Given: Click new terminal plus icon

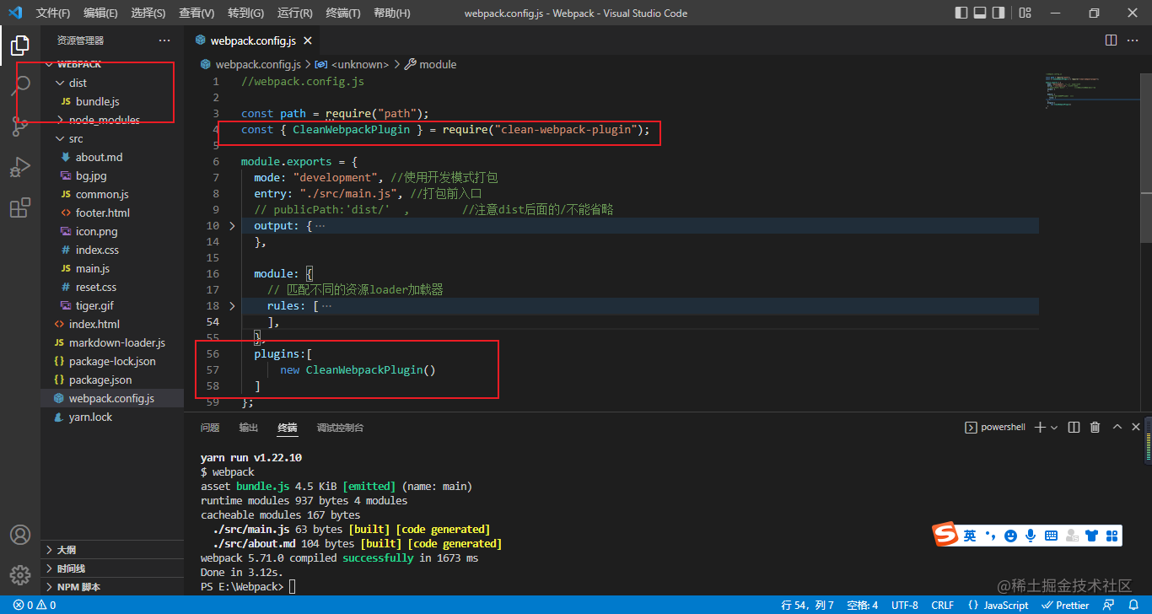Looking at the screenshot, I should (1040, 428).
